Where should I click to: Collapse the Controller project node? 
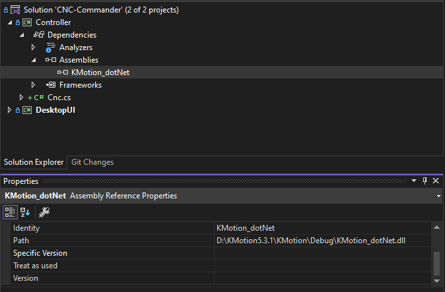(9, 22)
